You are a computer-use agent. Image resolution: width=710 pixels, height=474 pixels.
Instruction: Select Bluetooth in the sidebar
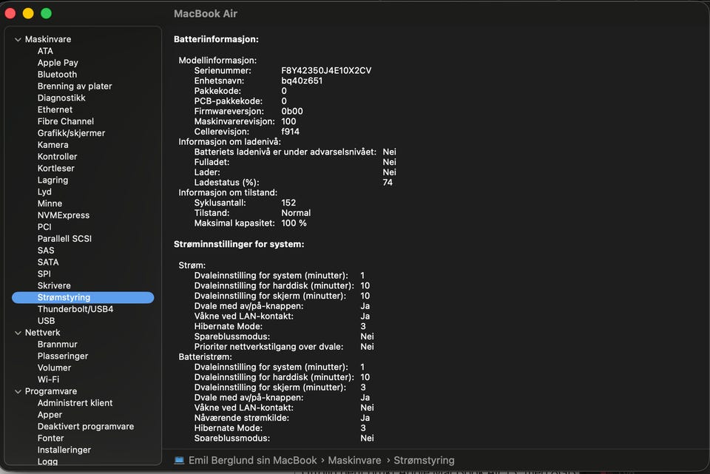click(x=57, y=75)
